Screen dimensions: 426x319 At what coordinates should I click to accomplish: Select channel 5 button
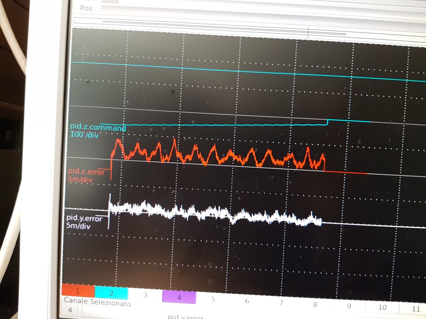click(x=213, y=299)
